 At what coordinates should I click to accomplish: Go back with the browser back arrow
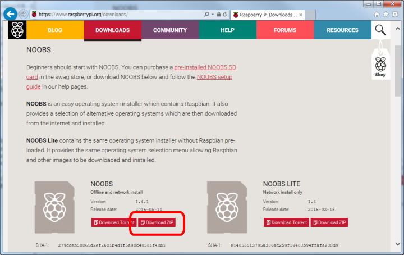pyautogui.click(x=10, y=14)
